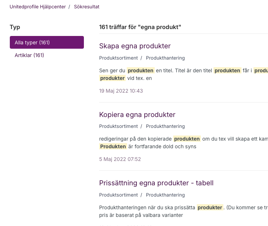Click the snippet starting 'redigeringar på den kopierade'
The image size is (268, 226).
(x=135, y=139)
